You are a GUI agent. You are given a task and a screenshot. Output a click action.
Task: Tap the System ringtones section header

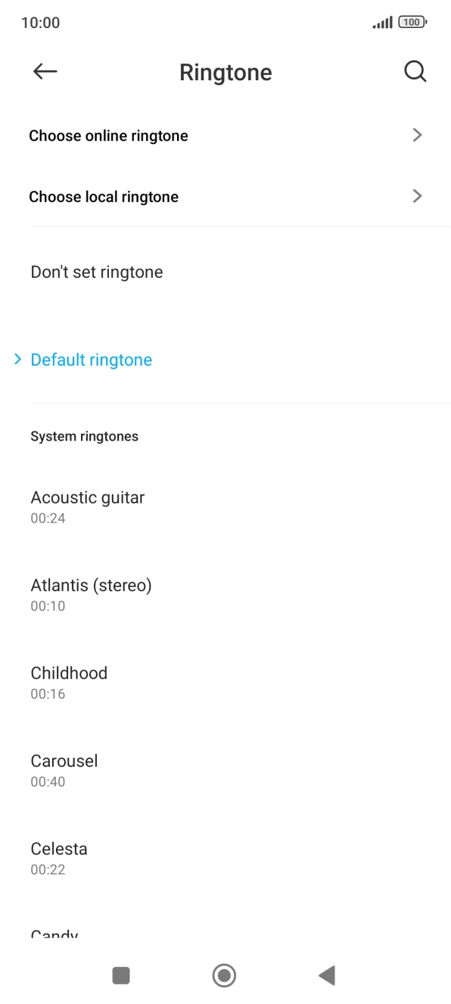pyautogui.click(x=84, y=436)
